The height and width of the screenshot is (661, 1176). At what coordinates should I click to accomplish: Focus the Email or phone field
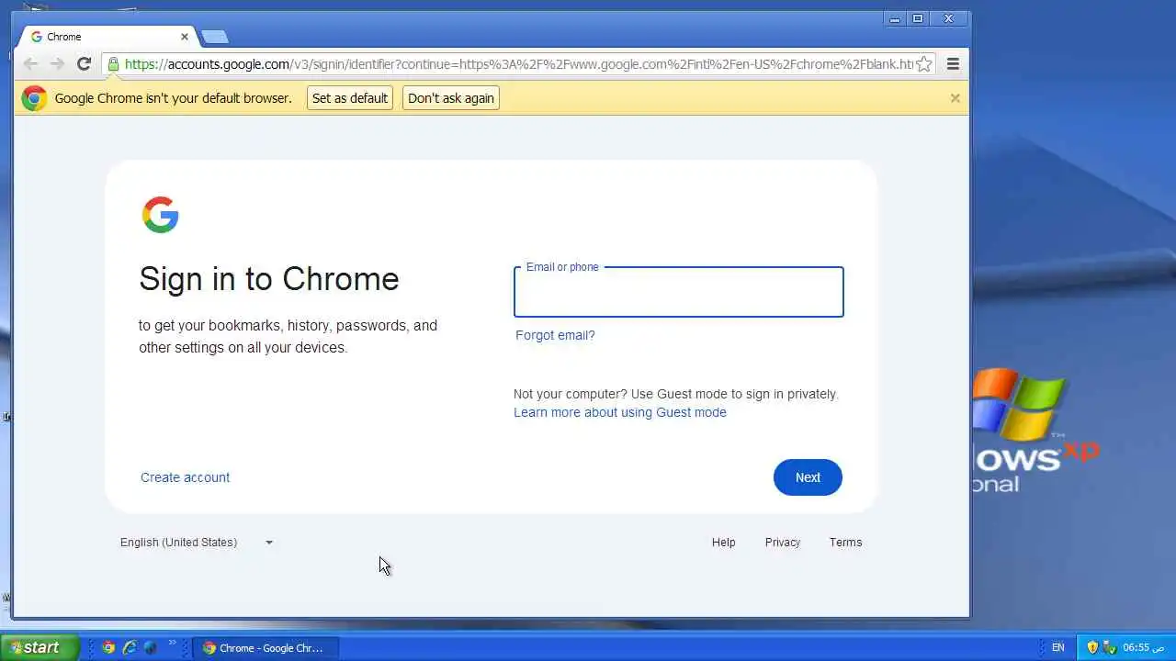coord(678,292)
